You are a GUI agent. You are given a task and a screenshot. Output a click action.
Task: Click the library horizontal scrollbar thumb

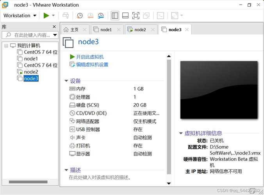coord(28,182)
